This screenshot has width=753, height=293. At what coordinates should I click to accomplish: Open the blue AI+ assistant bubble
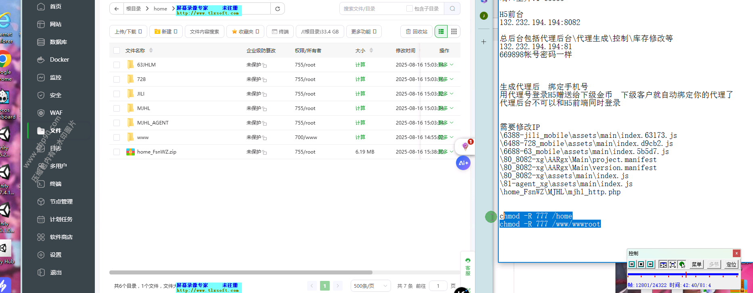coord(463,163)
